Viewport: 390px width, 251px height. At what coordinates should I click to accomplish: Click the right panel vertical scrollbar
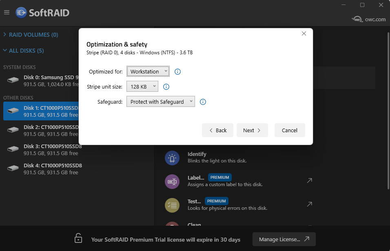pos(388,111)
